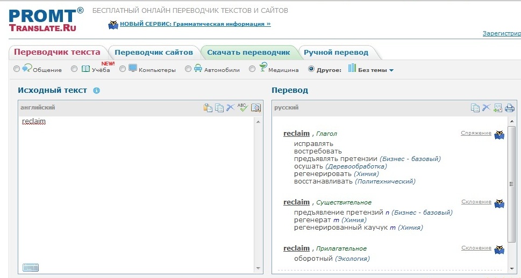Click the paste icon in source text toolbar

pyautogui.click(x=208, y=108)
